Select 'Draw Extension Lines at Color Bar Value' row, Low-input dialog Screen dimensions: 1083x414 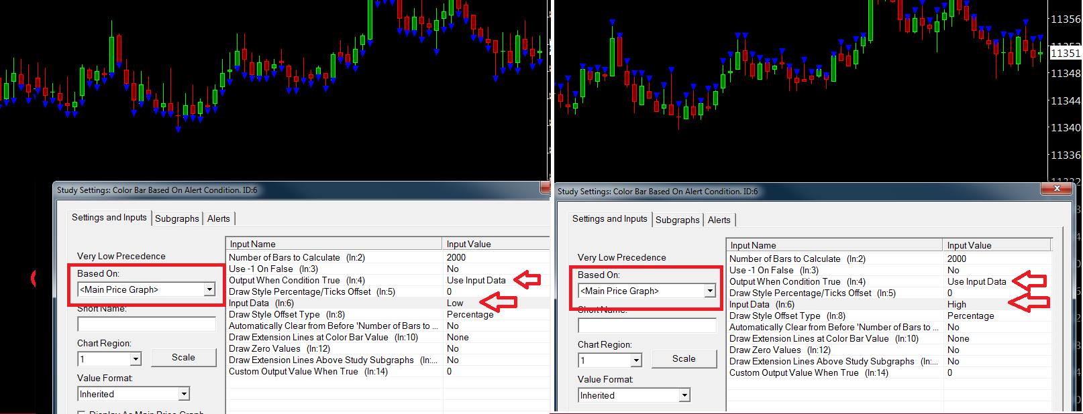tap(388, 337)
